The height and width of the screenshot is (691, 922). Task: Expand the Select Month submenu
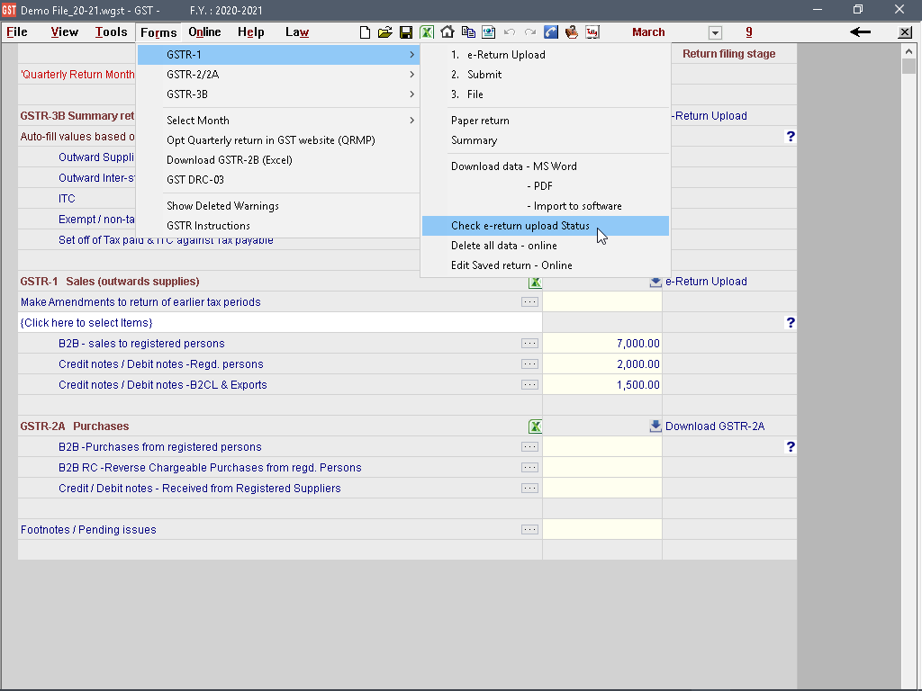[x=279, y=121]
